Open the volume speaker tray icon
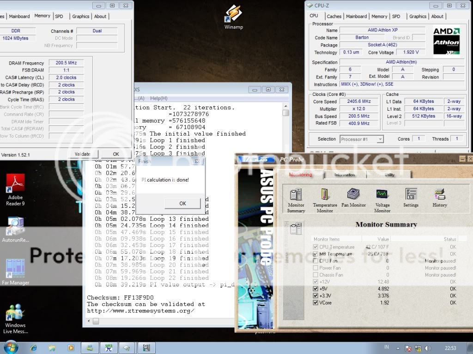Viewport: 473px width, 354px height. click(427, 348)
